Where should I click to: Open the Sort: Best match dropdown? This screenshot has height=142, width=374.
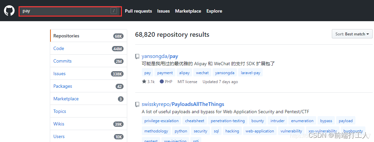pyautogui.click(x=352, y=34)
